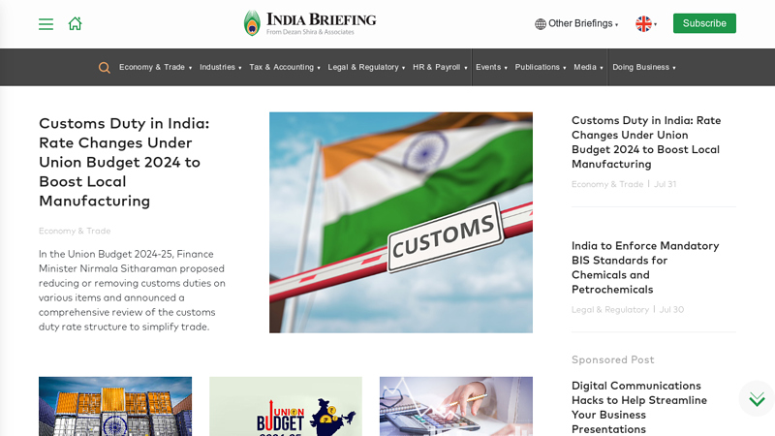Open the Media menu
The image size is (775, 436).
[588, 67]
